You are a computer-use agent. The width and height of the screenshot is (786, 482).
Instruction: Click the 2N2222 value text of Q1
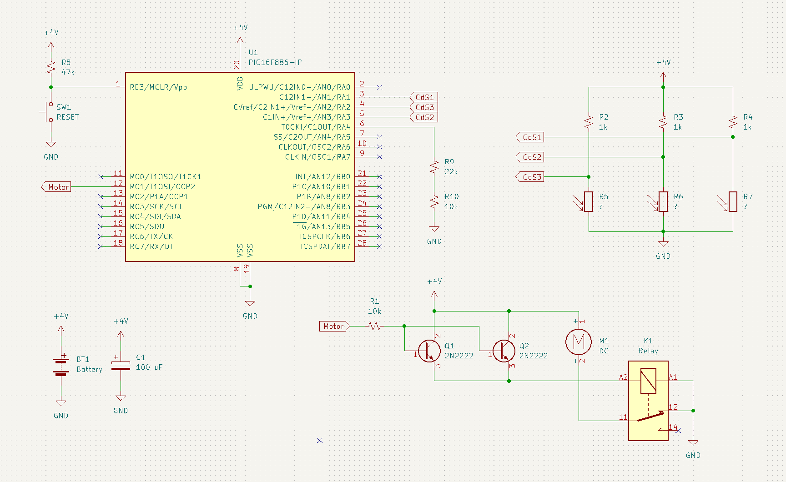[459, 356]
